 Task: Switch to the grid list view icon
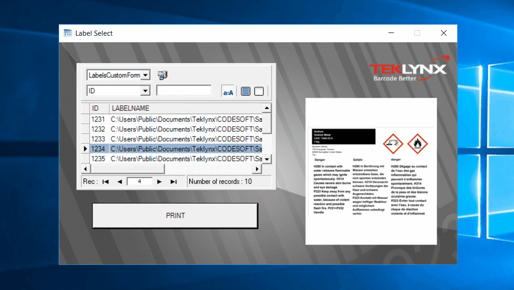tap(246, 91)
